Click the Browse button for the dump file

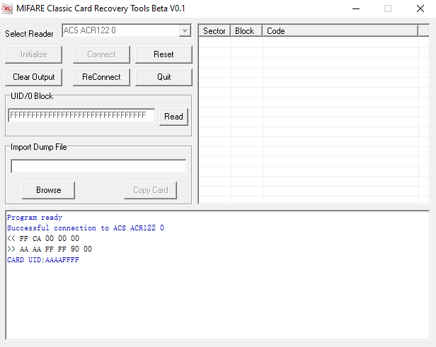pos(48,190)
